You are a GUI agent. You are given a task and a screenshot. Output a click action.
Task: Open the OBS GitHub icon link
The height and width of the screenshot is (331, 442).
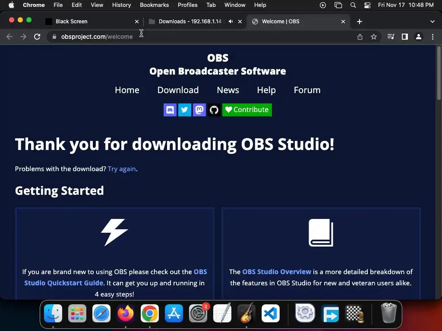(214, 110)
